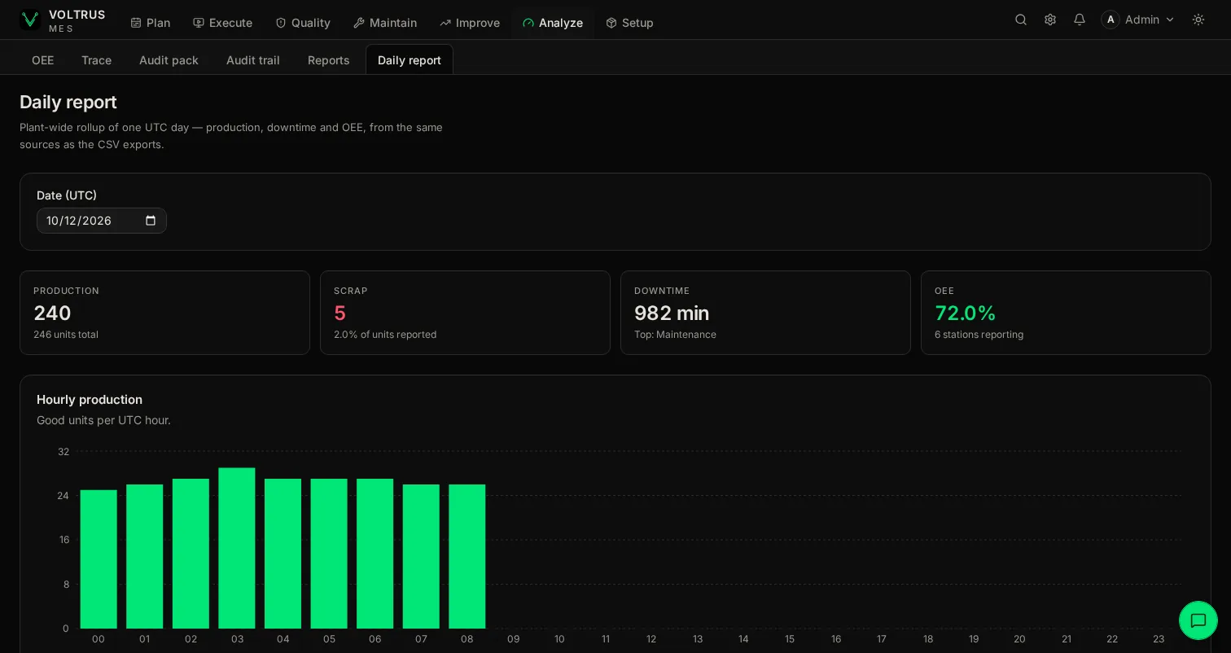The image size is (1231, 653).
Task: Toggle the light/dark theme sun icon
Action: tap(1198, 20)
